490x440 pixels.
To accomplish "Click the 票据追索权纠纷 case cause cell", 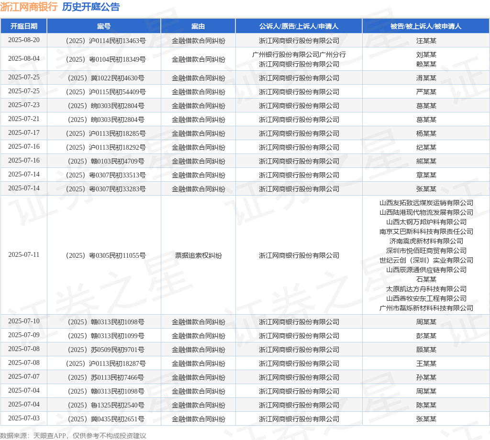I will point(198,256).
